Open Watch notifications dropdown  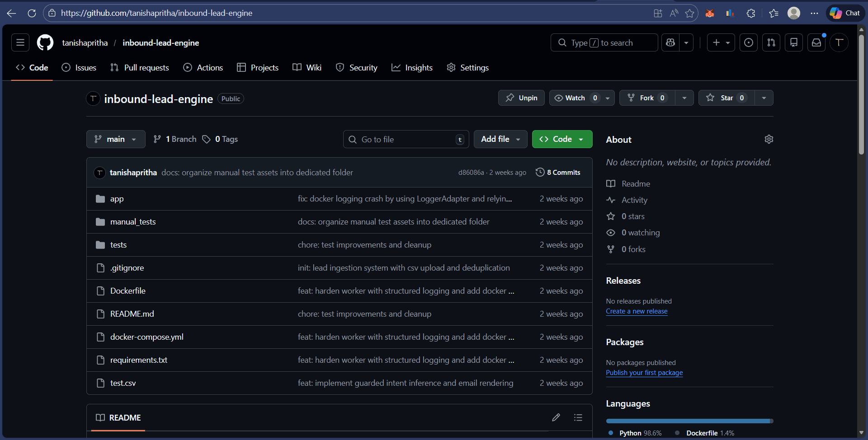[582, 98]
